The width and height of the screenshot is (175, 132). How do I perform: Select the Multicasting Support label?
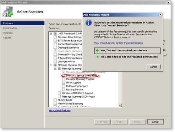click(x=77, y=86)
